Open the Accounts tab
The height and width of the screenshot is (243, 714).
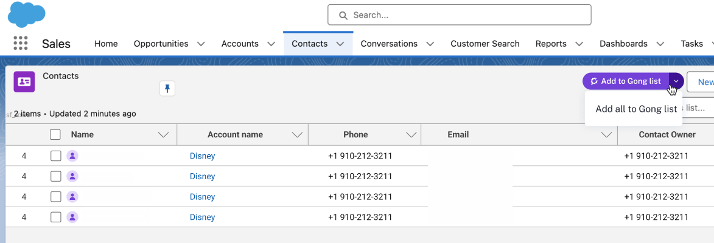[x=240, y=44]
